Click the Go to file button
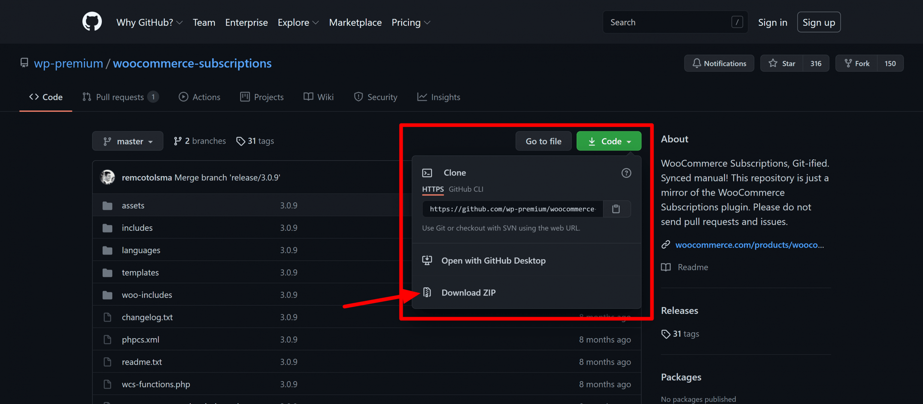 (543, 141)
